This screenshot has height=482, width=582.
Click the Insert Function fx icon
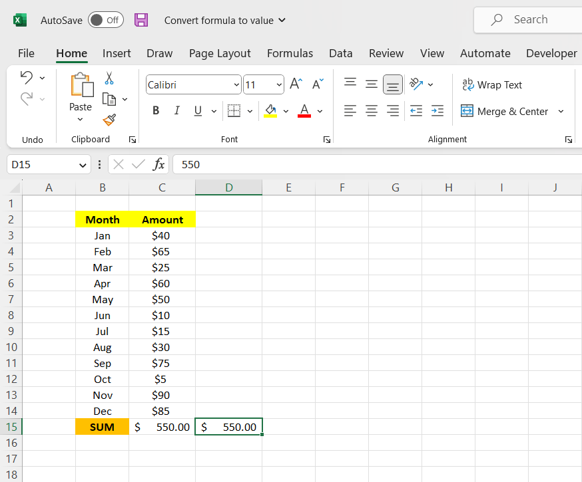click(x=158, y=164)
